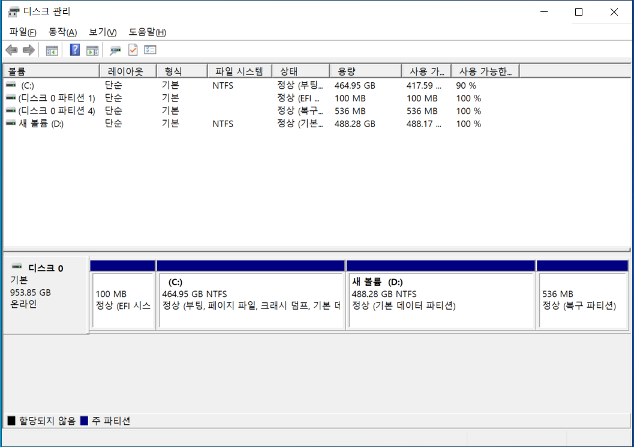Sort by the 사용 가... column header
This screenshot has height=447, width=634.
click(x=426, y=71)
